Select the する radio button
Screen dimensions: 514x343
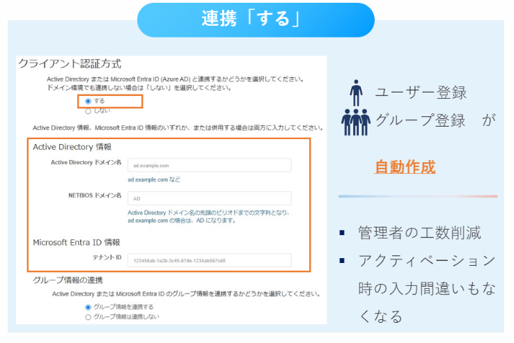pyautogui.click(x=88, y=101)
